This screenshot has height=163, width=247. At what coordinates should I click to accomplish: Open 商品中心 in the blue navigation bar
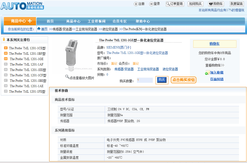coord(73,21)
